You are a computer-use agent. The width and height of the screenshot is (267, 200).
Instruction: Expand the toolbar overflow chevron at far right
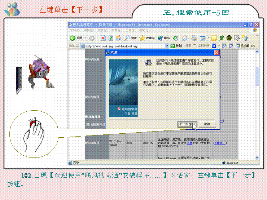(x=257, y=35)
